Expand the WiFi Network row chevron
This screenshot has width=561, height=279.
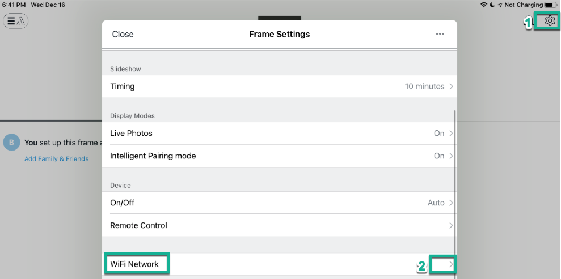[450, 264]
